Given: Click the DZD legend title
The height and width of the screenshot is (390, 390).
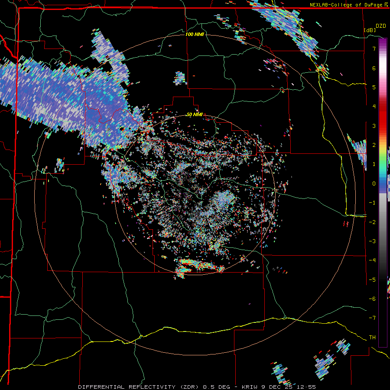Looking at the screenshot, I should 381,26.
